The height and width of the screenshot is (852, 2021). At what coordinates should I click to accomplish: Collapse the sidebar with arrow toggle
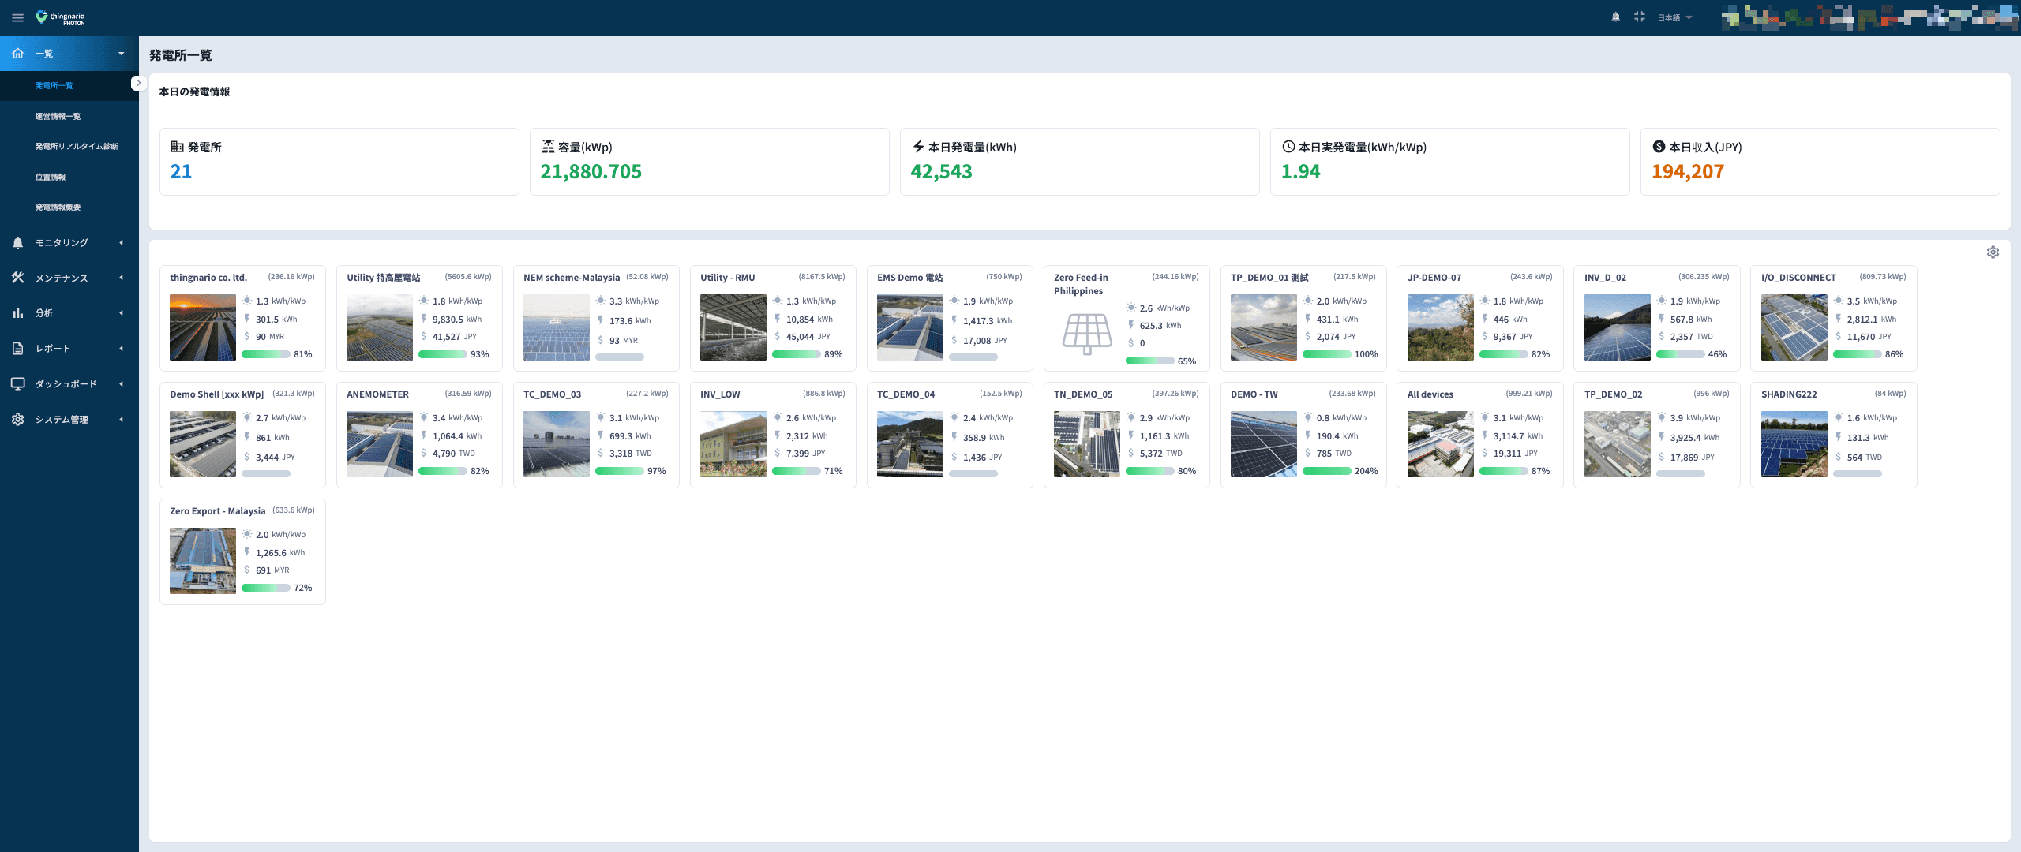138,83
